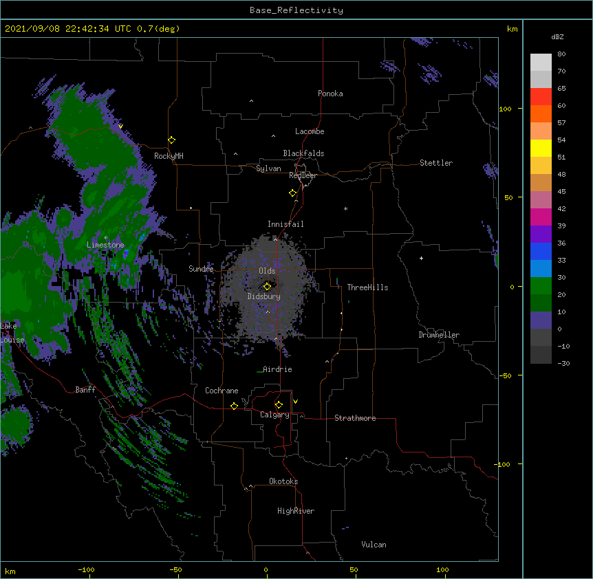Screen dimensions: 593x579
Task: Click the blue 36 dBZ legend swatch
Action: point(541,251)
